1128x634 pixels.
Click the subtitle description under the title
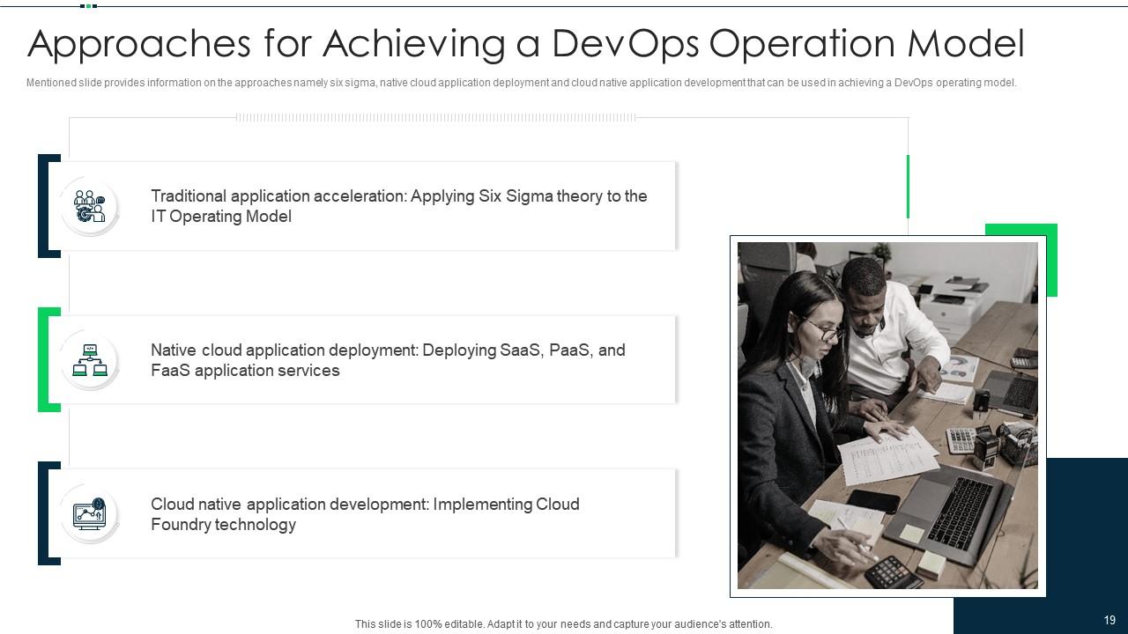point(521,83)
